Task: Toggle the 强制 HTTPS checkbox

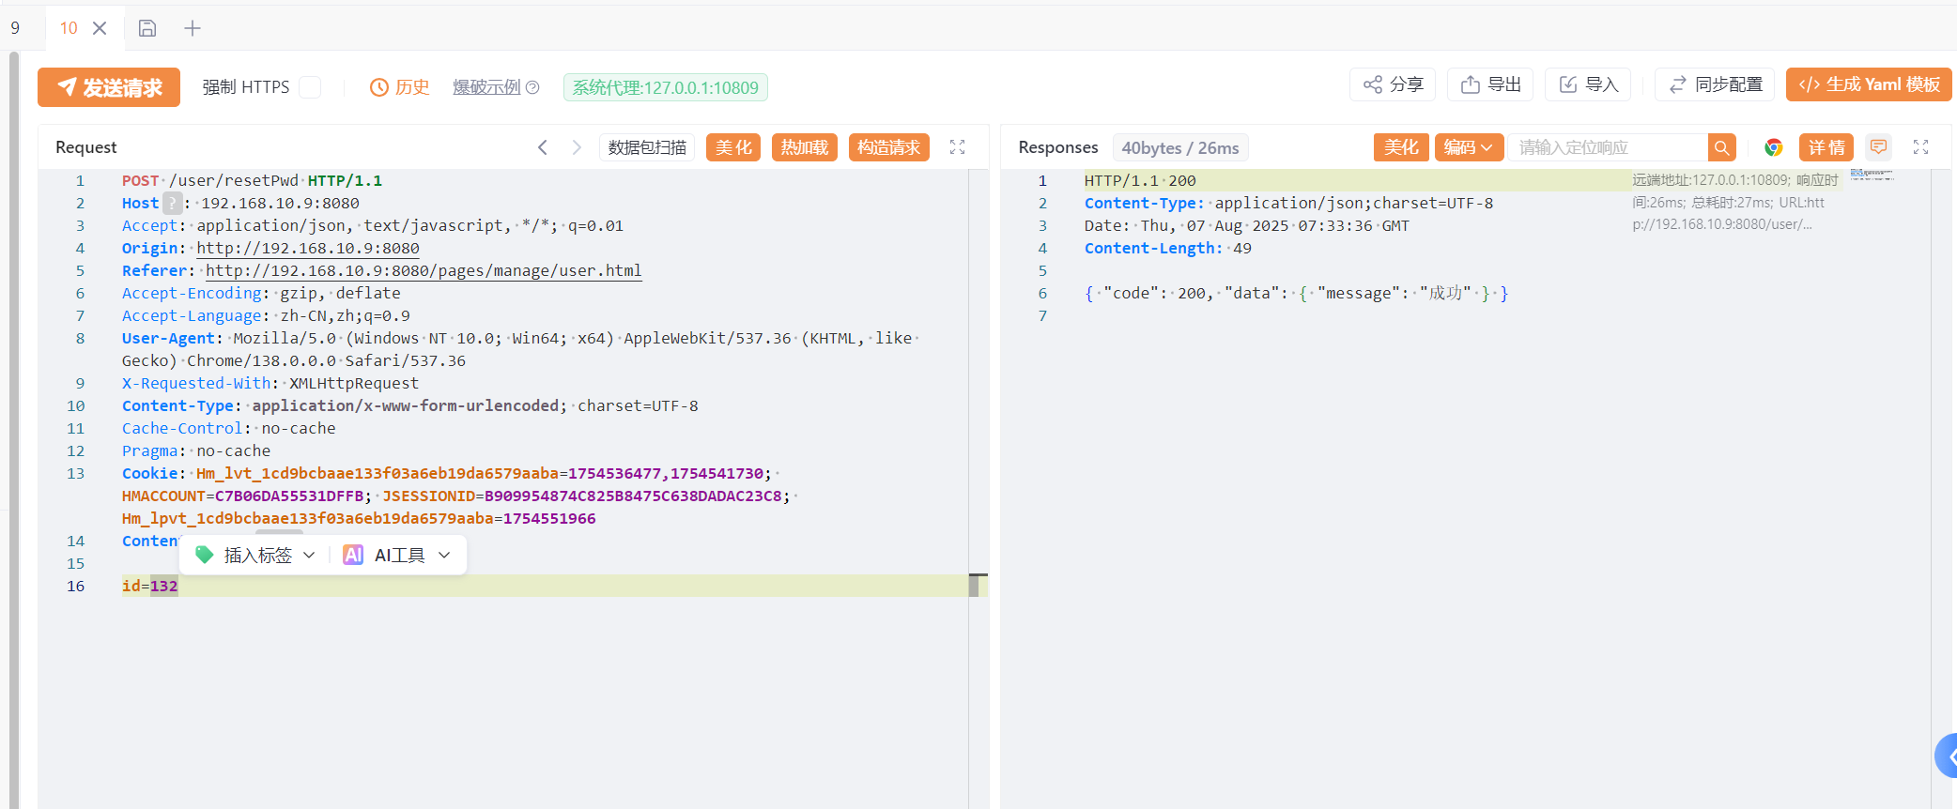Action: tap(310, 87)
